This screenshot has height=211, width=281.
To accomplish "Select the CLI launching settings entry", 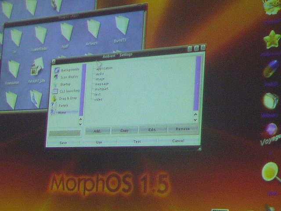I will click(66, 91).
